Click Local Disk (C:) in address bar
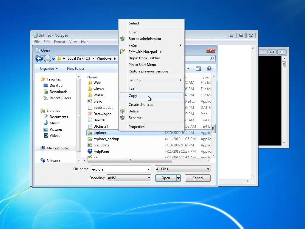The image size is (305, 229). (79, 58)
